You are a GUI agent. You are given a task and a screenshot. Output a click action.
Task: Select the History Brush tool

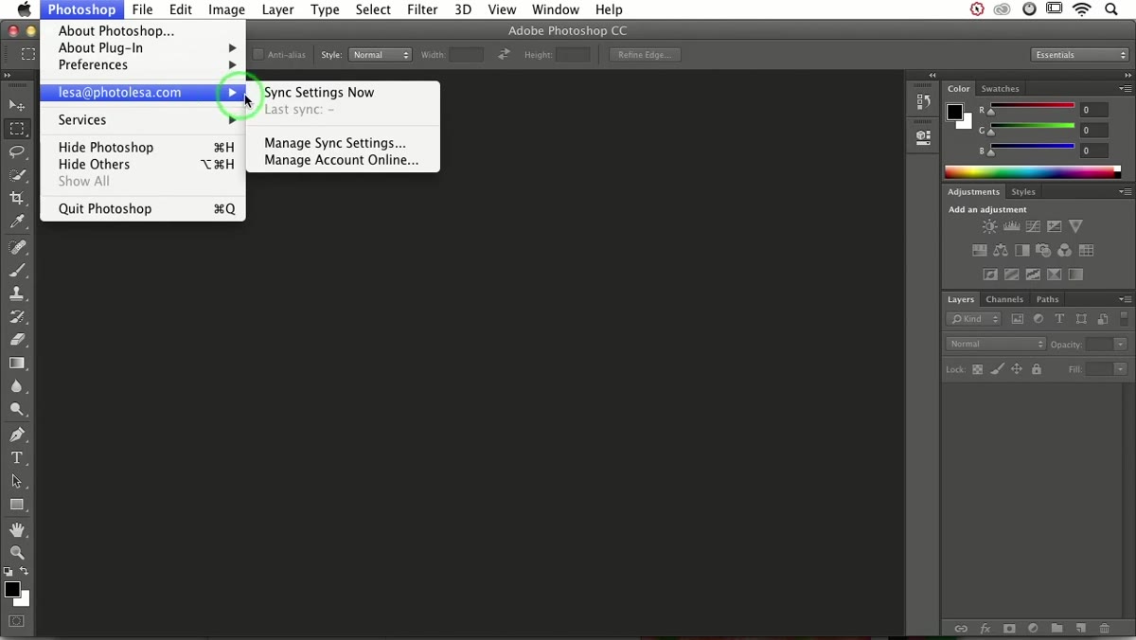(x=17, y=317)
